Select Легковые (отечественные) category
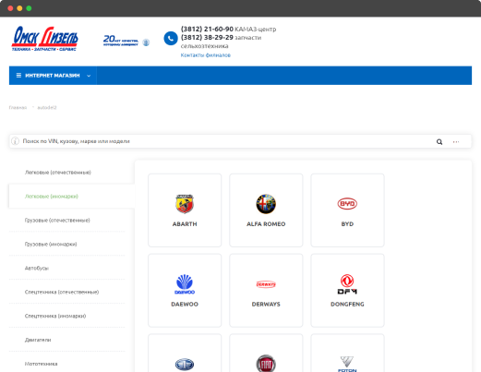Screen dimensions: 481x372 [58, 173]
